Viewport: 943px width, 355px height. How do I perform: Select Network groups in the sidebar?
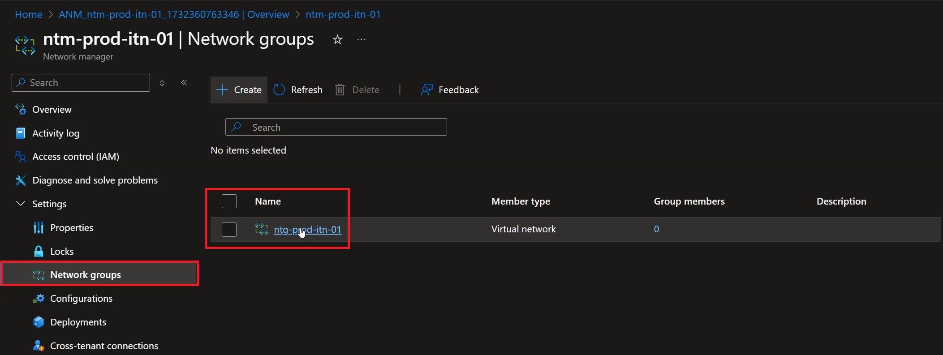[x=99, y=274]
